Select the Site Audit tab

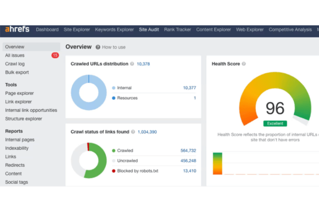[x=149, y=30]
